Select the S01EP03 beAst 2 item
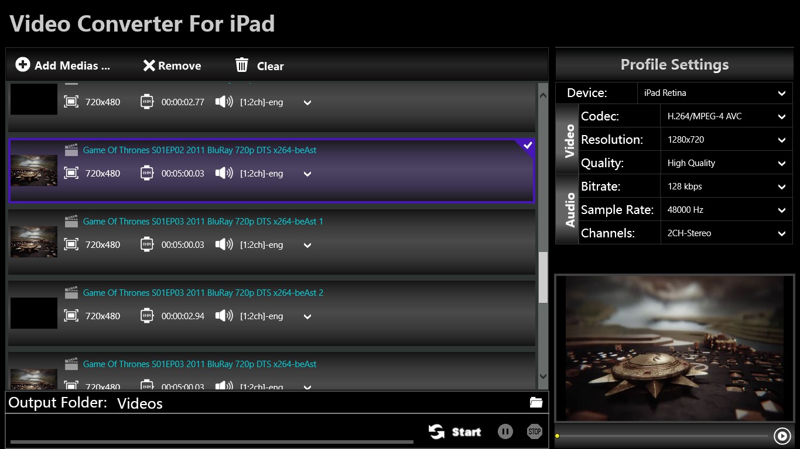The image size is (800, 449). (203, 293)
